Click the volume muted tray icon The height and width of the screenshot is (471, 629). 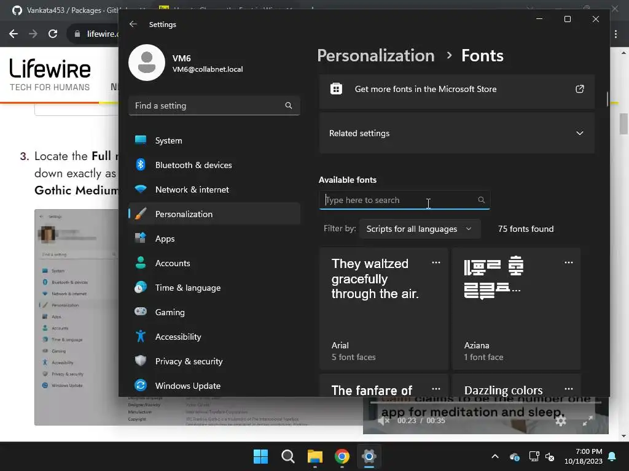coord(550,456)
